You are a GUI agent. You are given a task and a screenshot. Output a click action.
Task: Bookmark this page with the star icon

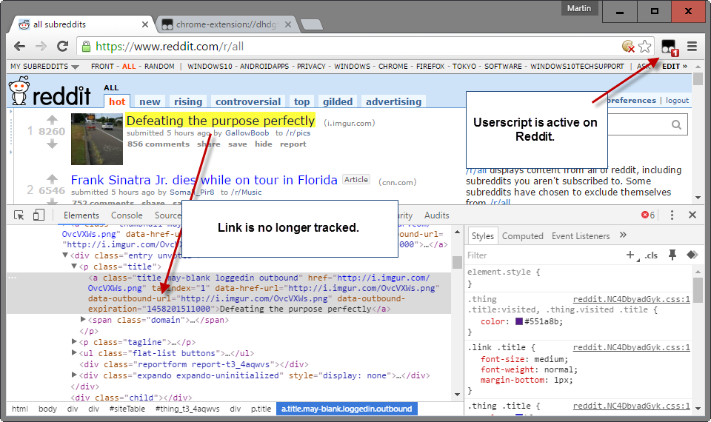coord(645,46)
